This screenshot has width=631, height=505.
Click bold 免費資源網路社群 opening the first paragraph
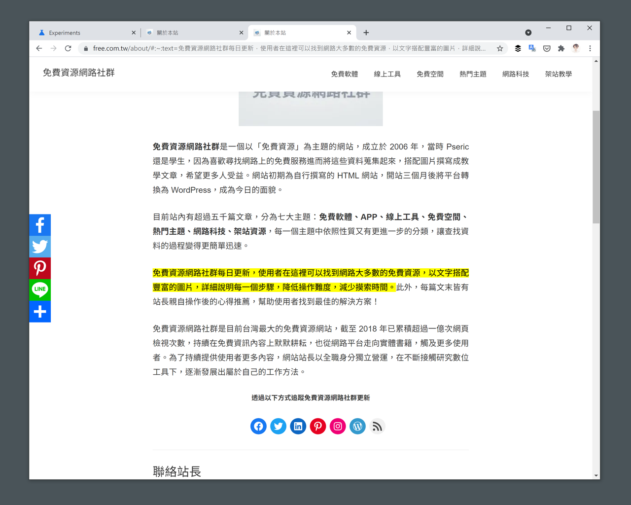tap(186, 146)
